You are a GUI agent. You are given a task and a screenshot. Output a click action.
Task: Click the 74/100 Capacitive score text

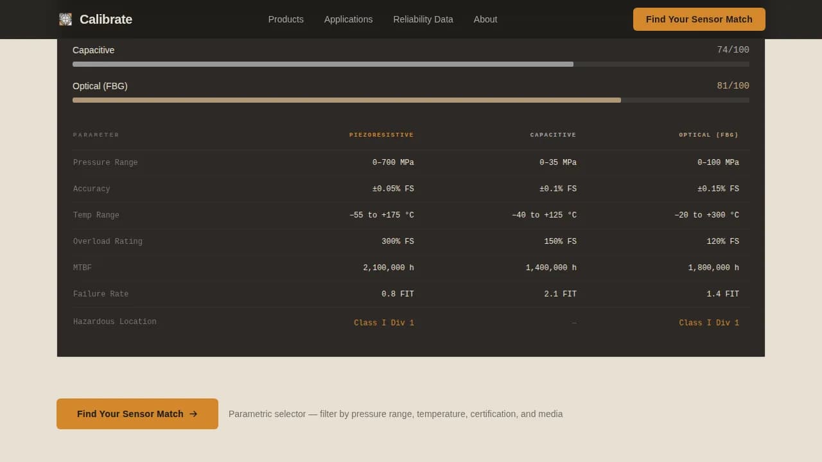pyautogui.click(x=733, y=49)
